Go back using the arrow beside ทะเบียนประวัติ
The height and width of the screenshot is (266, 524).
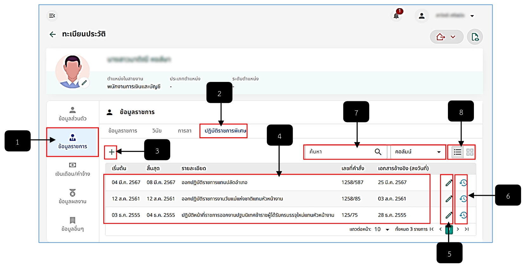click(53, 34)
